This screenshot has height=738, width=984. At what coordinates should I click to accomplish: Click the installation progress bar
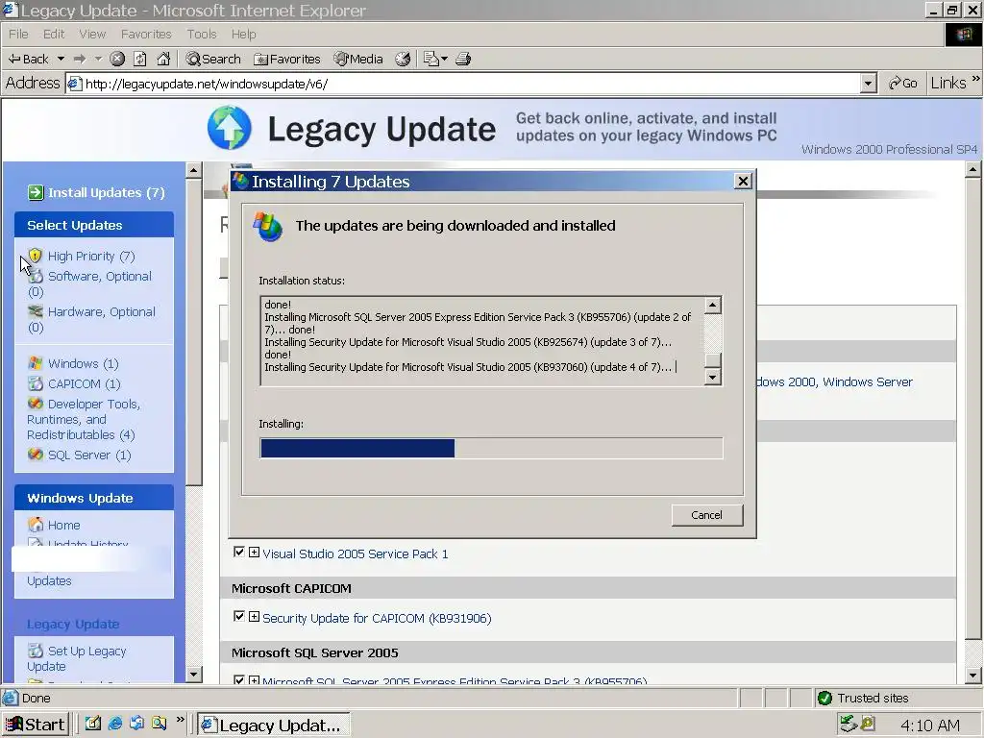tap(491, 448)
